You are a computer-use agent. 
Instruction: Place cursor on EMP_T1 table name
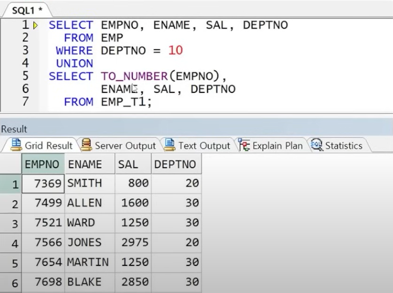(x=123, y=102)
